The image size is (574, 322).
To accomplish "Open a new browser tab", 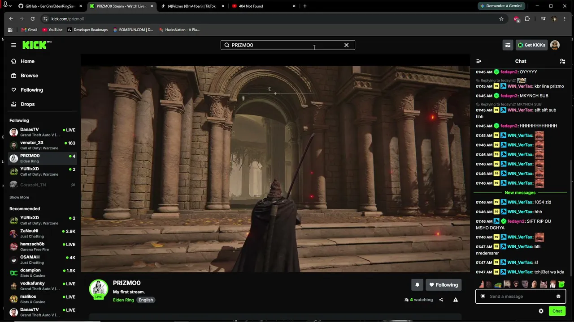I will [x=305, y=6].
